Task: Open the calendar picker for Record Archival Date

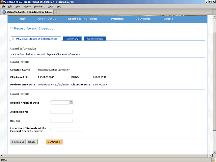Action: 71,103
